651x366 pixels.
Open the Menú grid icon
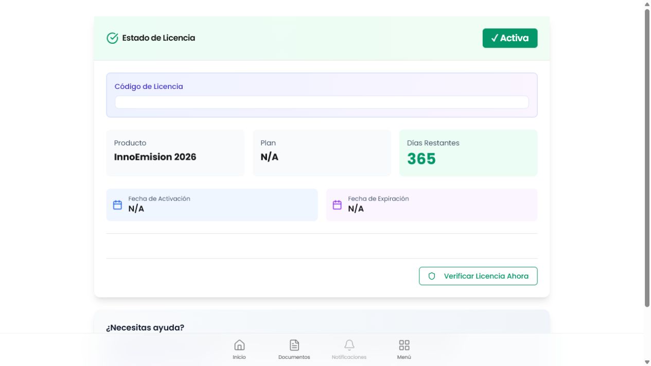[404, 345]
